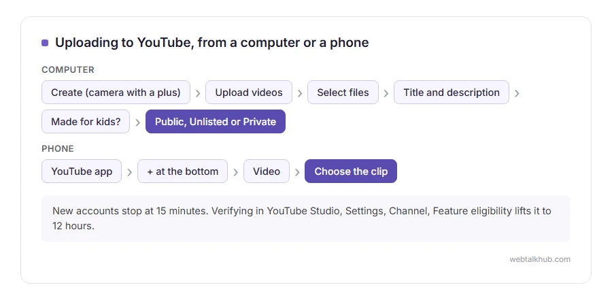Click the chevron after Made for kids?
Viewport: 612px width, 298px height.
coord(137,122)
